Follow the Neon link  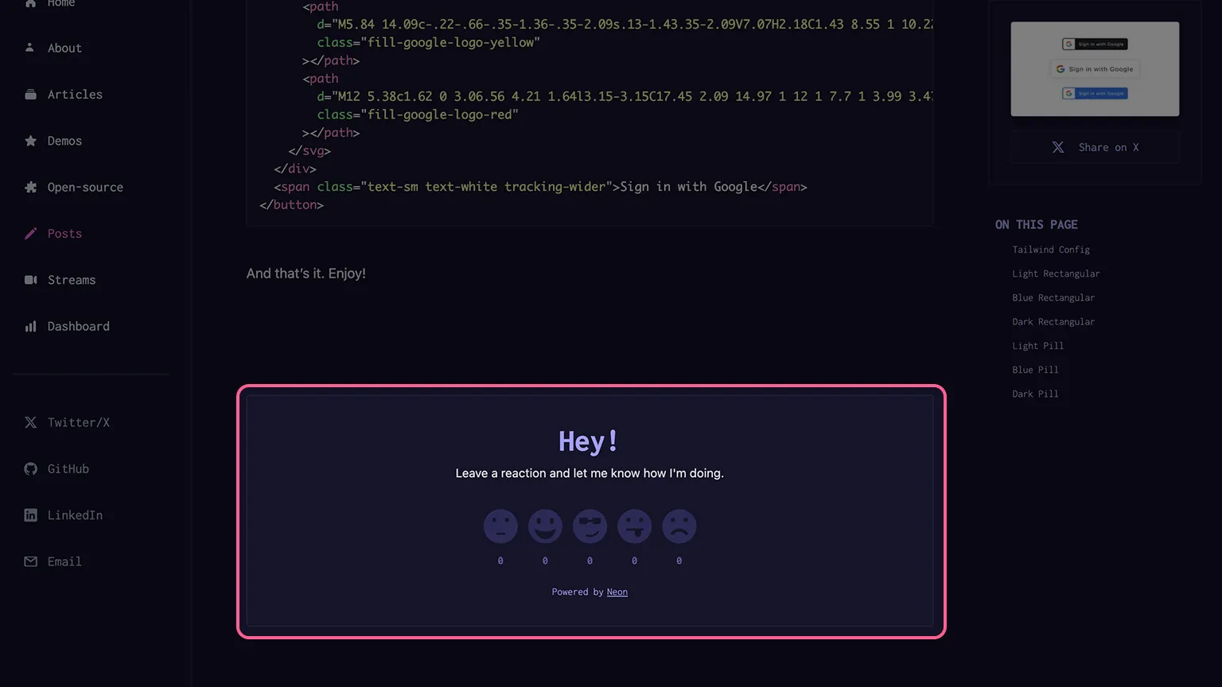[617, 592]
